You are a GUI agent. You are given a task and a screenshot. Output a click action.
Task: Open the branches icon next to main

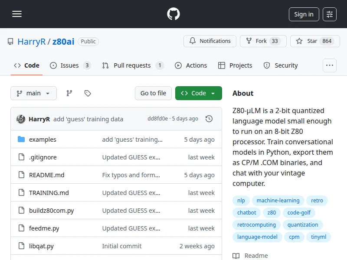click(69, 93)
